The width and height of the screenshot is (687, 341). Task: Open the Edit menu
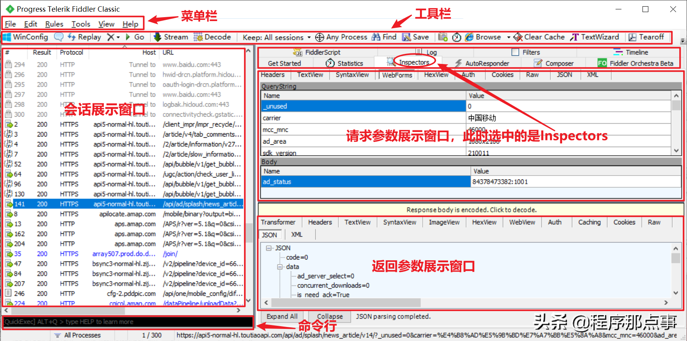30,24
